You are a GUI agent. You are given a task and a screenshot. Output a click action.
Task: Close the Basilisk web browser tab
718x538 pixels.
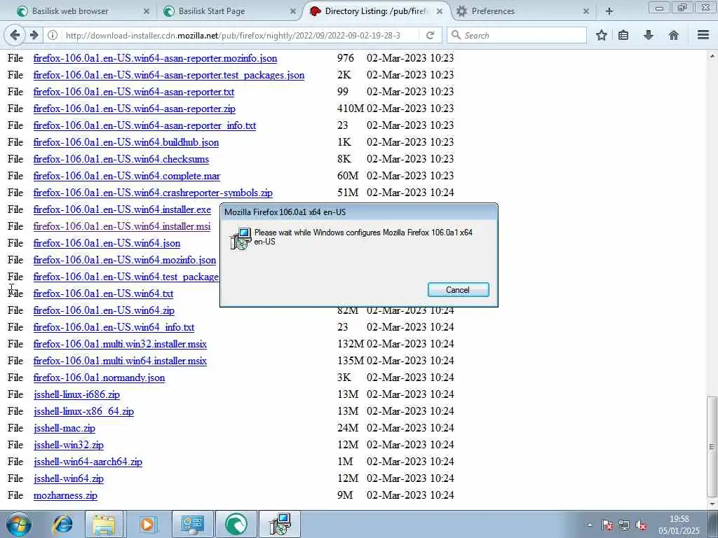coord(146,11)
